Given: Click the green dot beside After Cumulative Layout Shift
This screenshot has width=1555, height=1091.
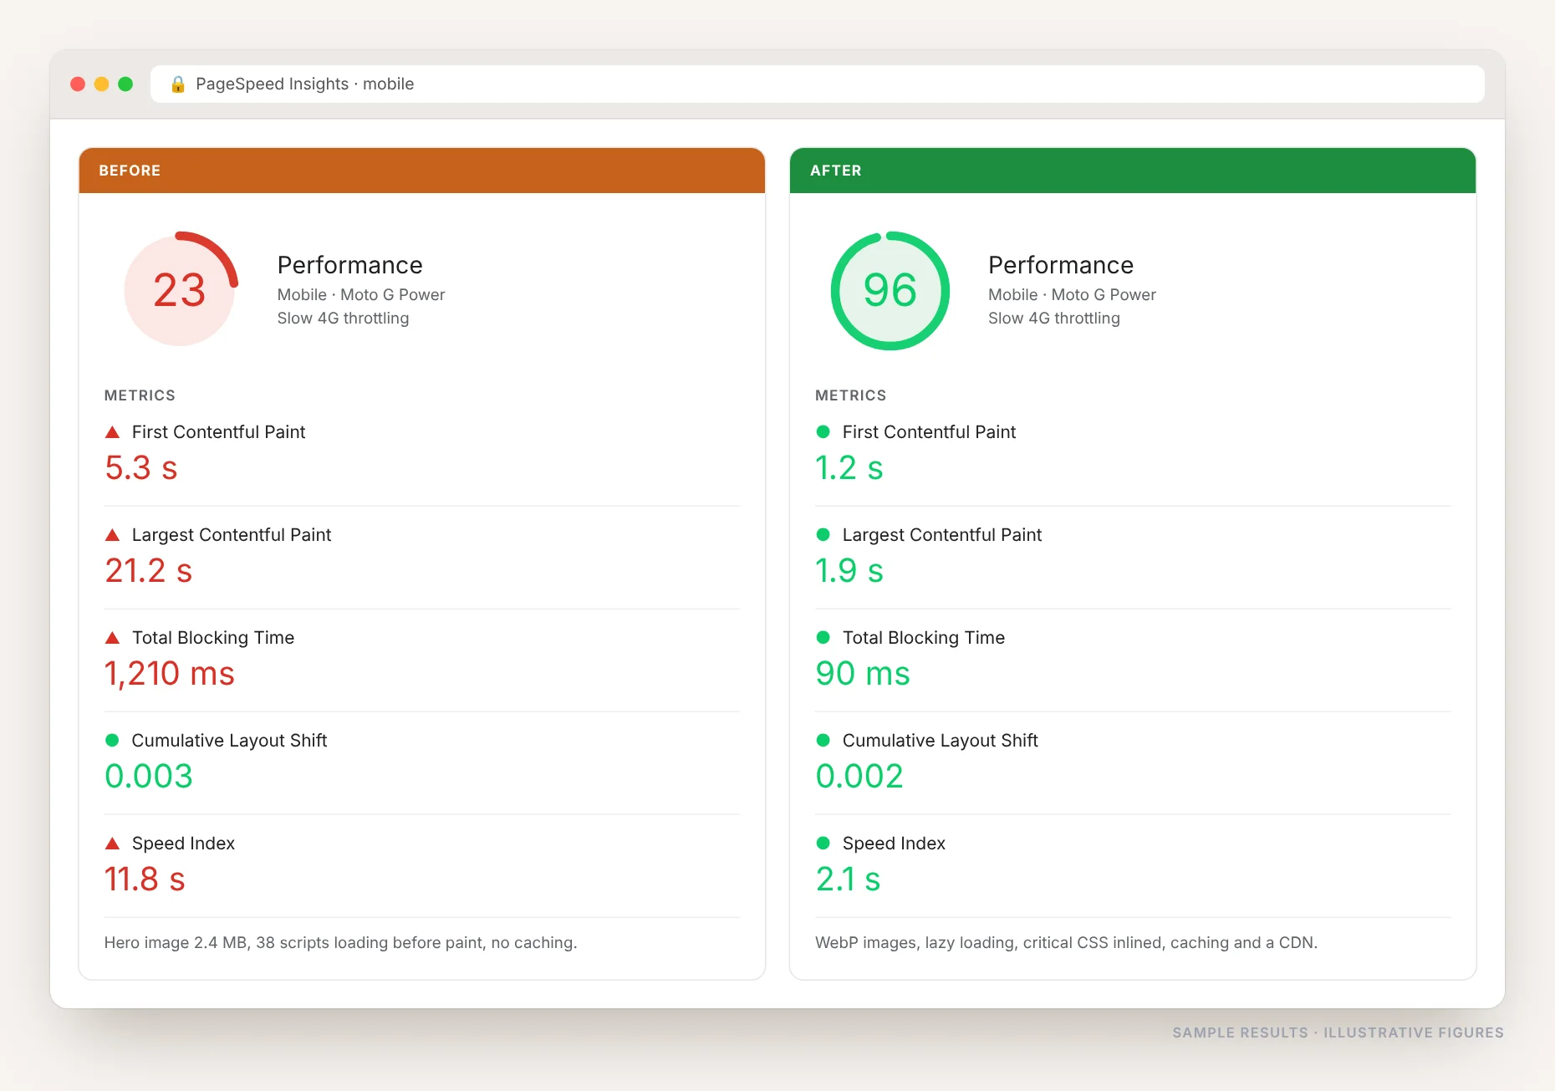Looking at the screenshot, I should [823, 740].
